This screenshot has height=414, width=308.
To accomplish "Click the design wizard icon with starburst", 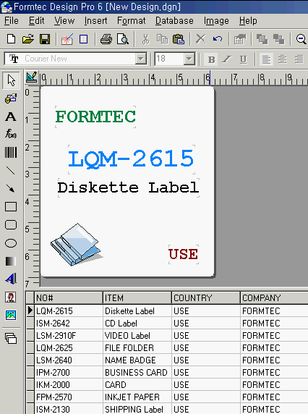I will pos(67,39).
